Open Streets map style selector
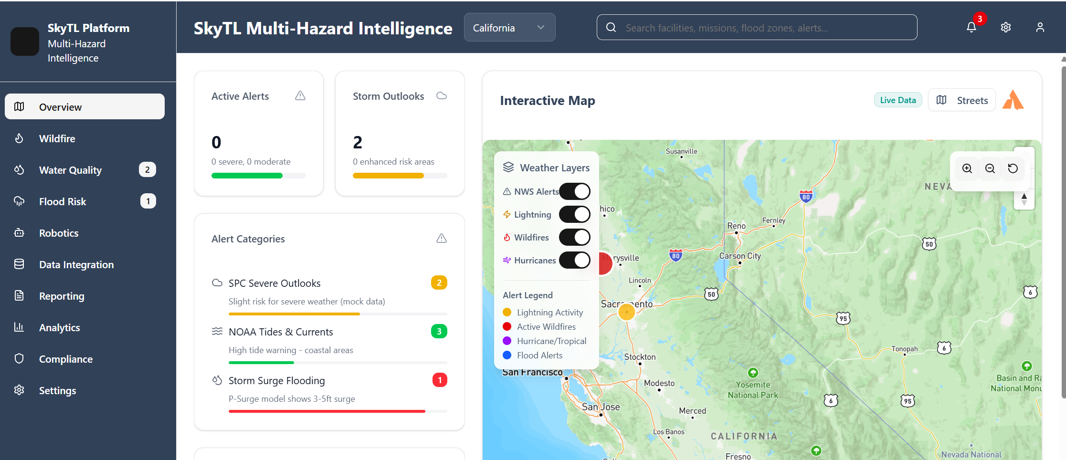This screenshot has width=1066, height=460. click(x=962, y=100)
